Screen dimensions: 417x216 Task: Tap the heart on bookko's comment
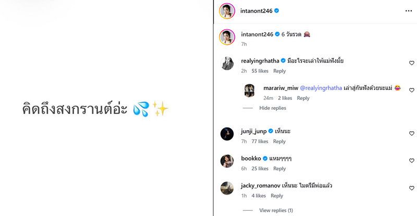(412, 161)
